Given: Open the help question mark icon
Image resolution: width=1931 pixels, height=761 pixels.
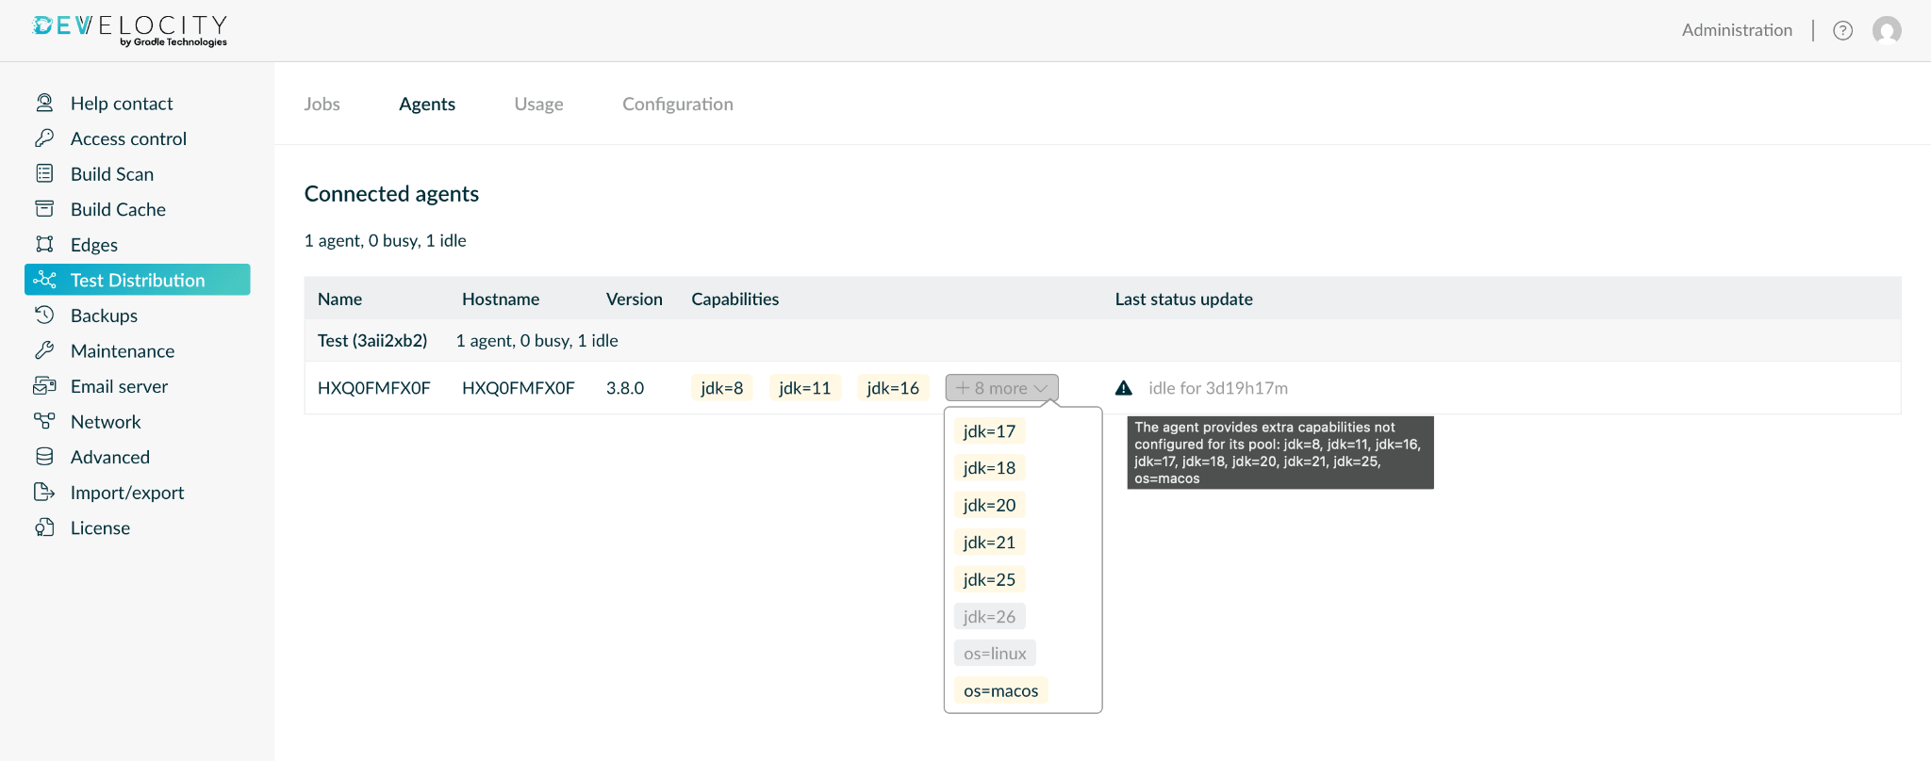Looking at the screenshot, I should pyautogui.click(x=1842, y=30).
